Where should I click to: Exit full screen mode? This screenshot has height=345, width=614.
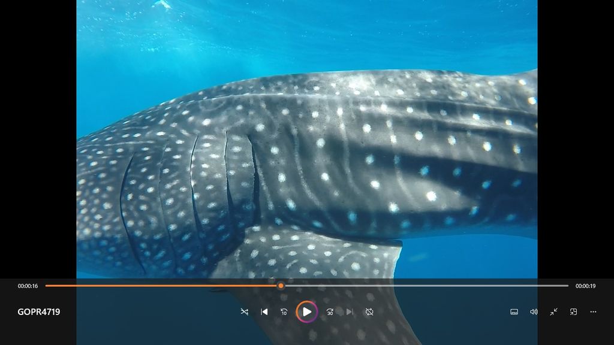coord(553,311)
